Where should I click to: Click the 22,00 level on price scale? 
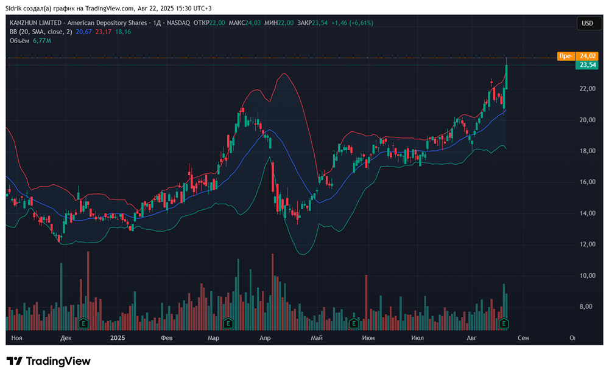point(587,89)
